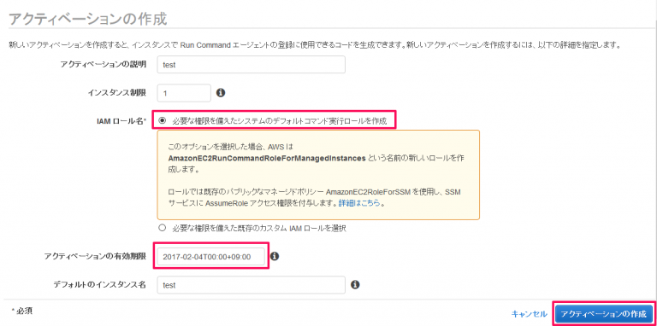The height and width of the screenshot is (326, 657).
Task: Click the キャンセル link
Action: pos(530,313)
